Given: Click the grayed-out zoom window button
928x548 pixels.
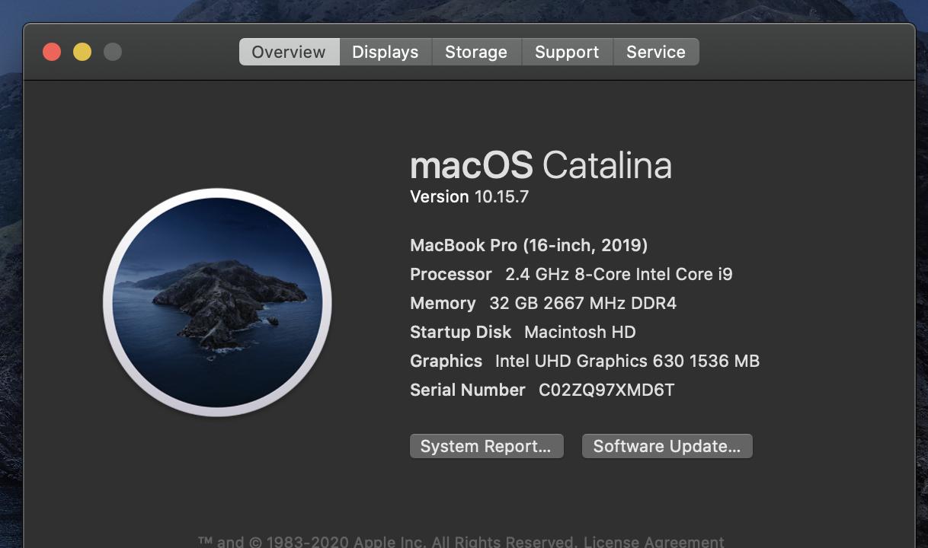Looking at the screenshot, I should point(113,52).
